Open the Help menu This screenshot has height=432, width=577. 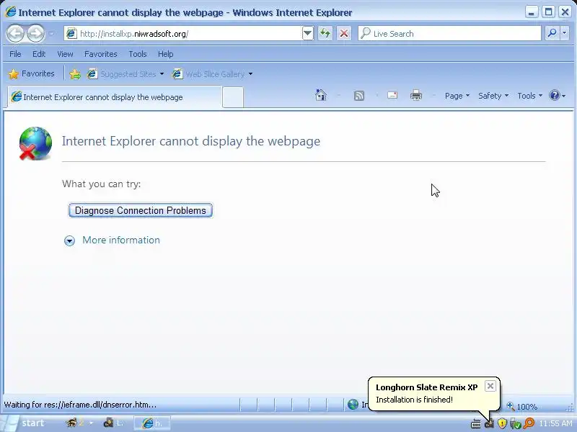[x=166, y=54]
